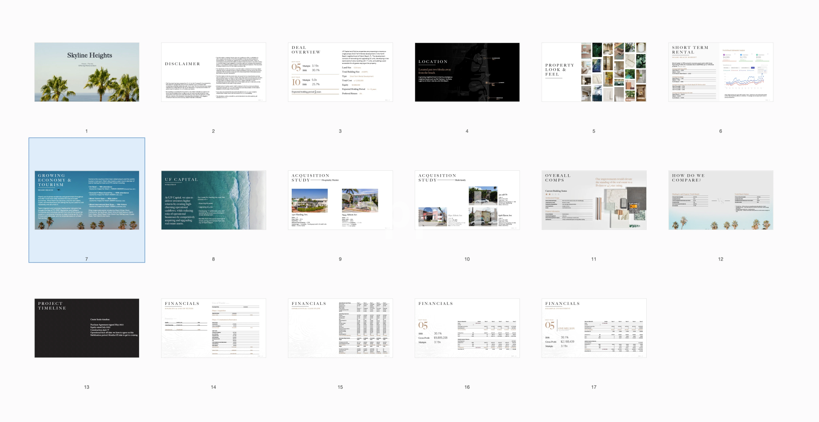
Task: Pick the Financials Example Investment slide
Action: coord(594,328)
